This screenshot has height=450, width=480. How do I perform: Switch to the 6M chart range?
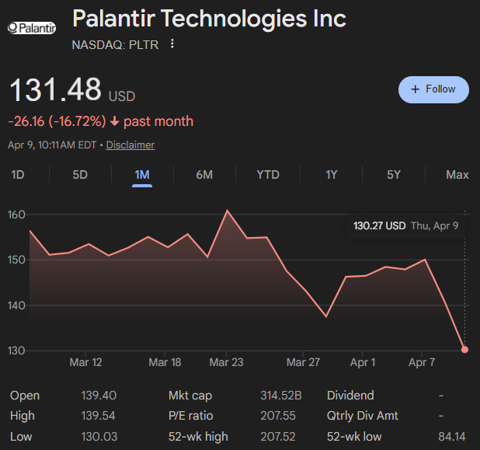204,175
